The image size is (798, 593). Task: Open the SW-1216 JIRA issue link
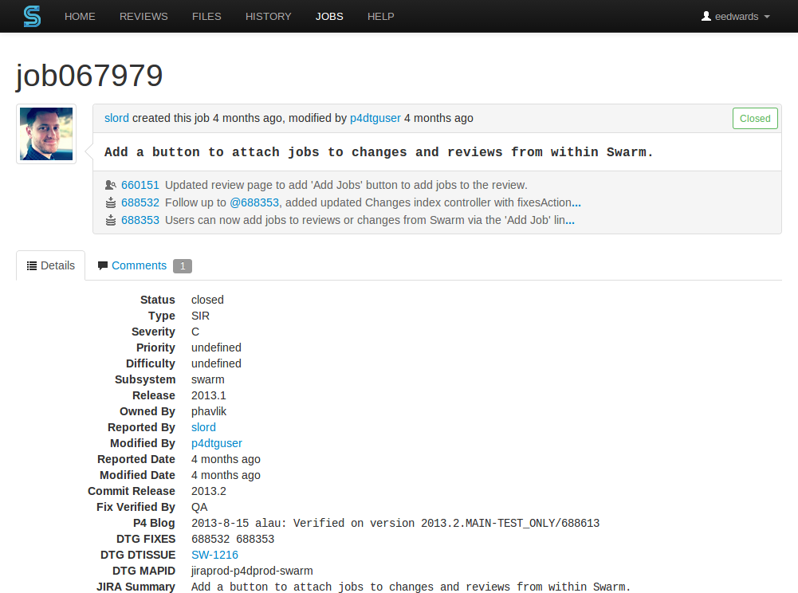tap(214, 555)
